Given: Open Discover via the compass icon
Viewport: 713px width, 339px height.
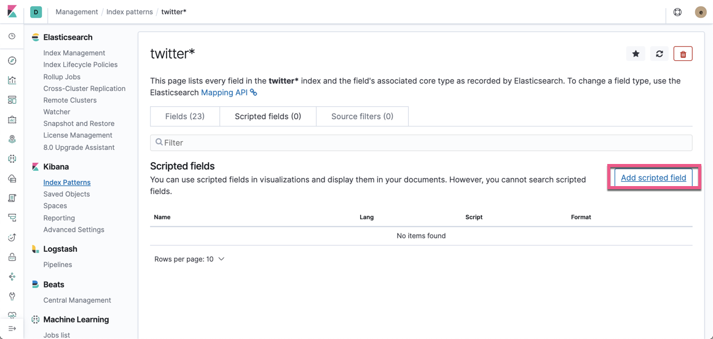Looking at the screenshot, I should point(12,61).
